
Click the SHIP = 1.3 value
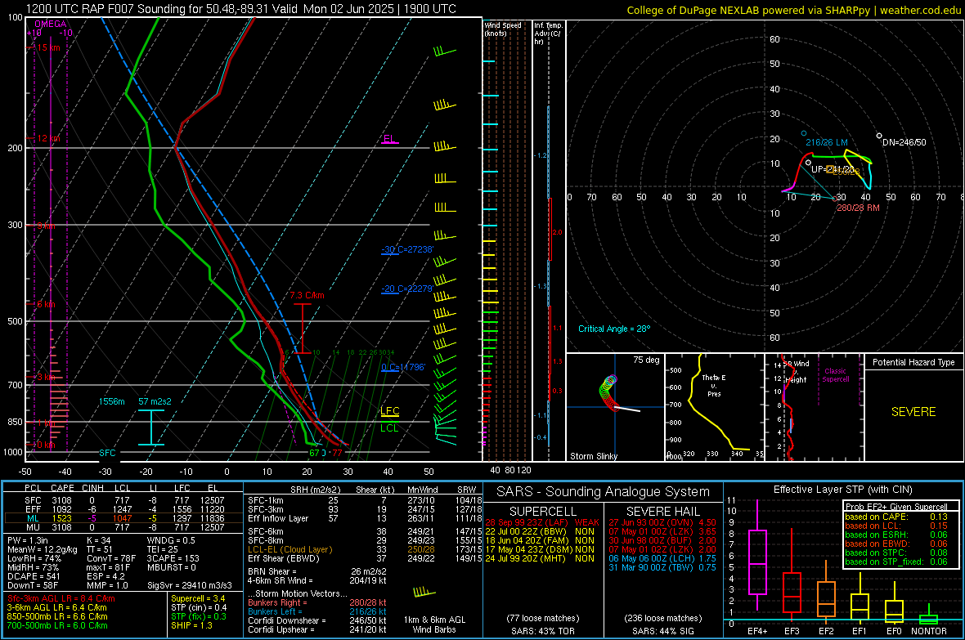click(x=191, y=625)
